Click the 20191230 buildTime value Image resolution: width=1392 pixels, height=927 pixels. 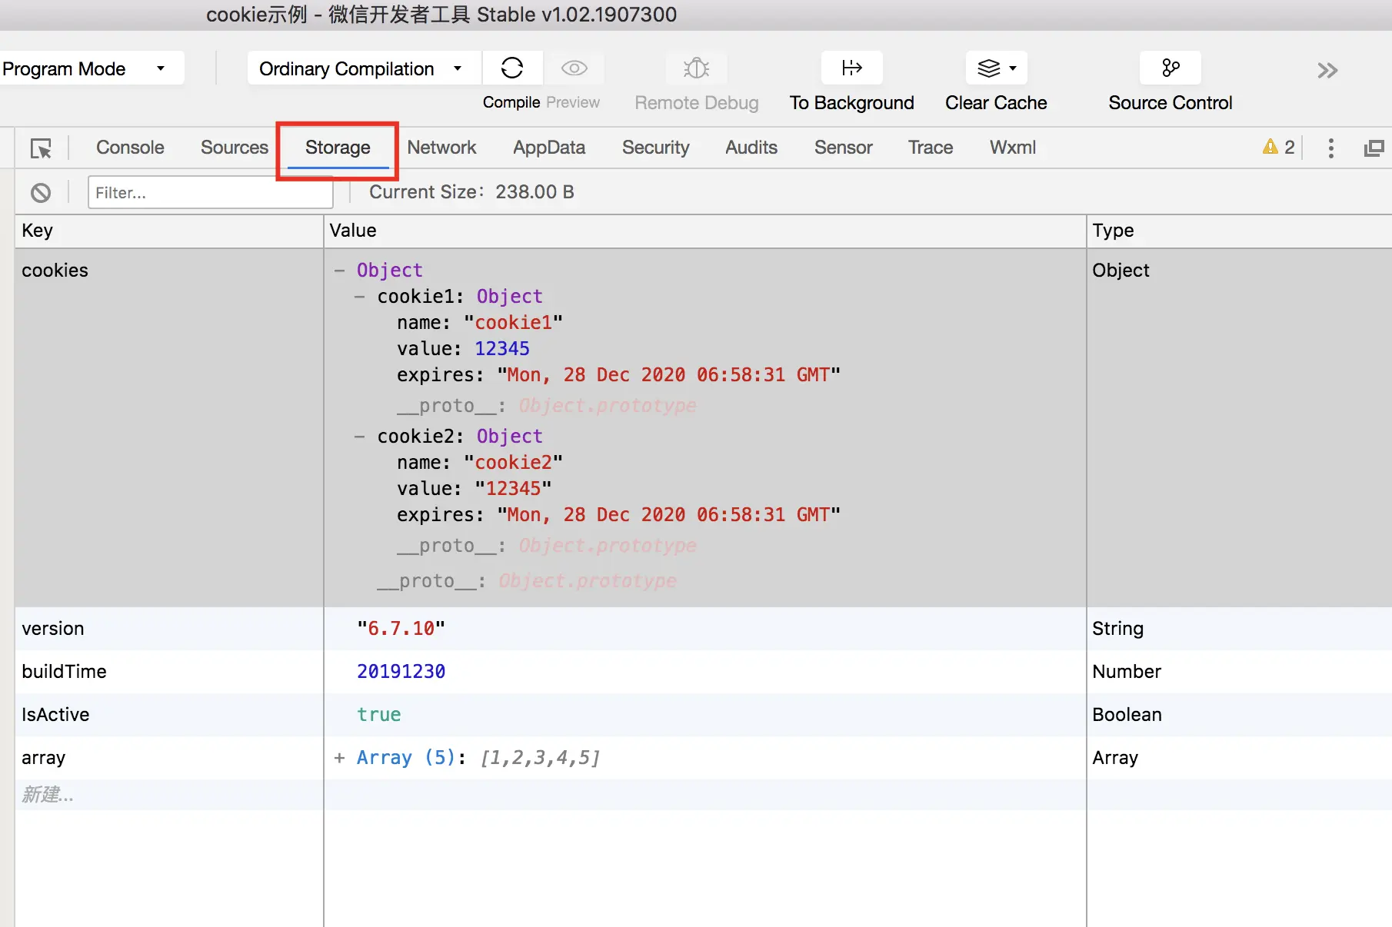(401, 672)
